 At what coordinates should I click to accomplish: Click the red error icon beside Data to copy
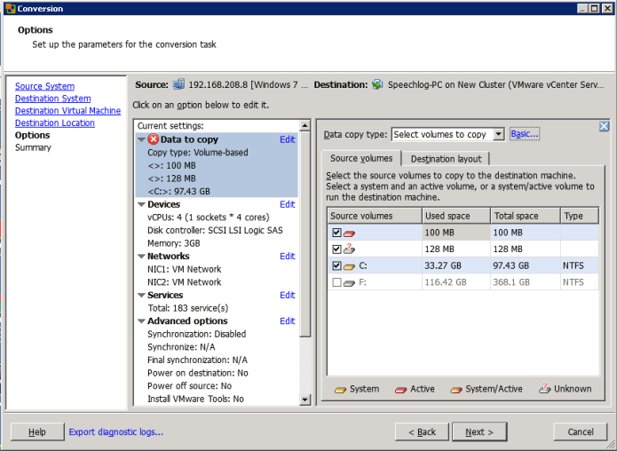tap(153, 139)
